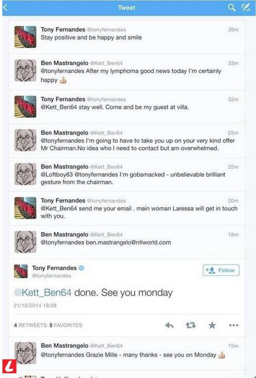This screenshot has height=378, width=256.
Task: Open search with the magnifier icon
Action: (x=231, y=8)
